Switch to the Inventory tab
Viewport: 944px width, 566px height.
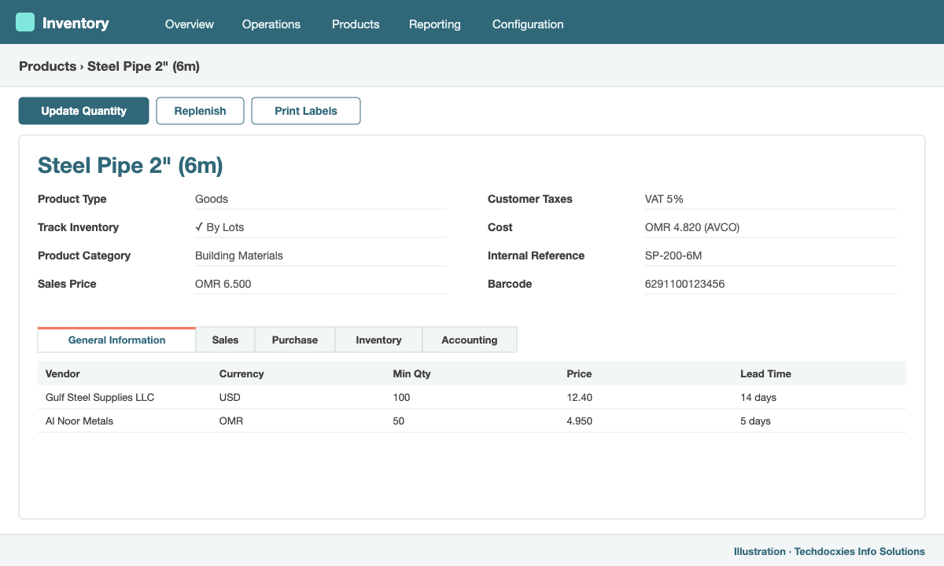pyautogui.click(x=378, y=340)
